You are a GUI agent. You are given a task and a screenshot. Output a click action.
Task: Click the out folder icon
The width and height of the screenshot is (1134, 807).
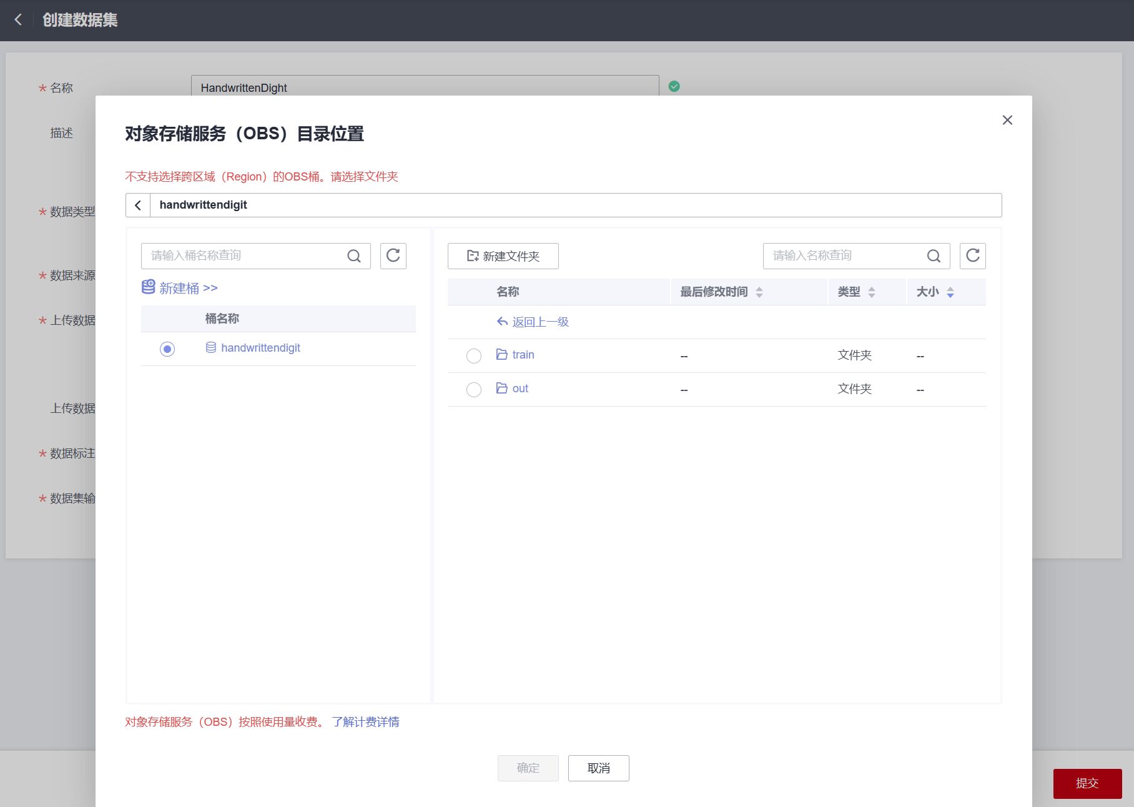pos(501,388)
